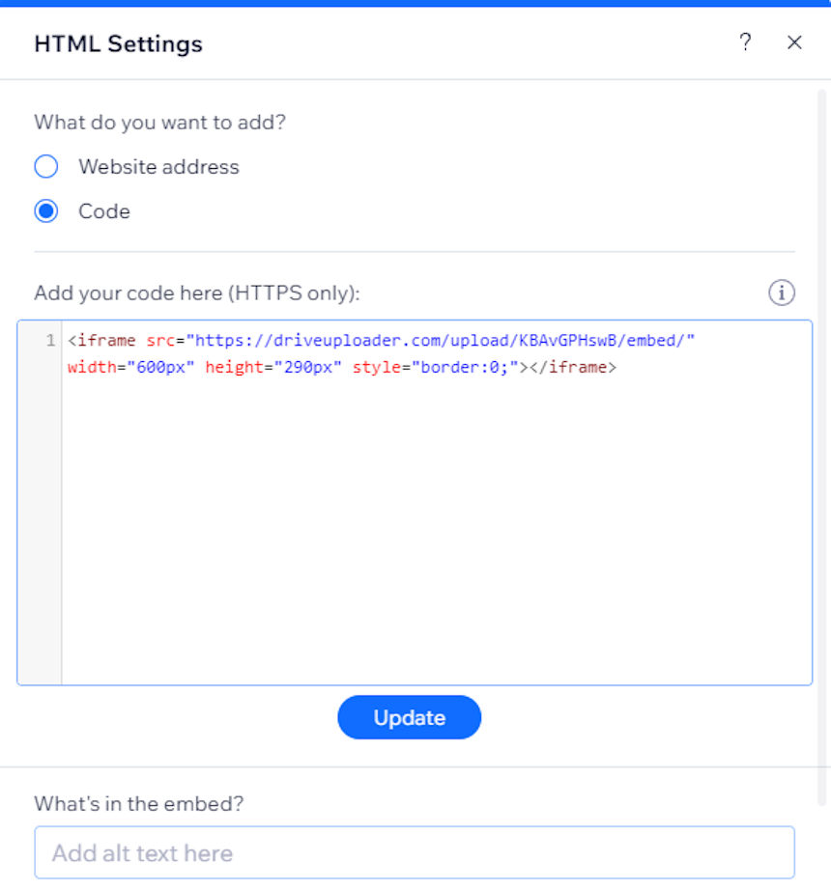The image size is (831, 891).
Task: Select the Website address radio button
Action: point(46,166)
